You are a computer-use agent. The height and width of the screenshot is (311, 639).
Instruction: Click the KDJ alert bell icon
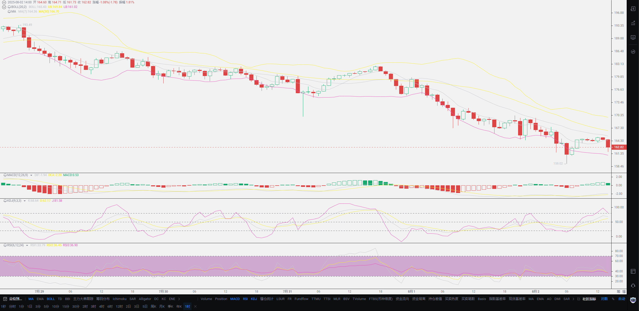(5, 201)
